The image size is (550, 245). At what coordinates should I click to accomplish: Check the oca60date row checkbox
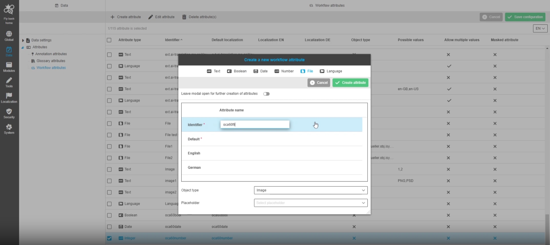point(109,227)
